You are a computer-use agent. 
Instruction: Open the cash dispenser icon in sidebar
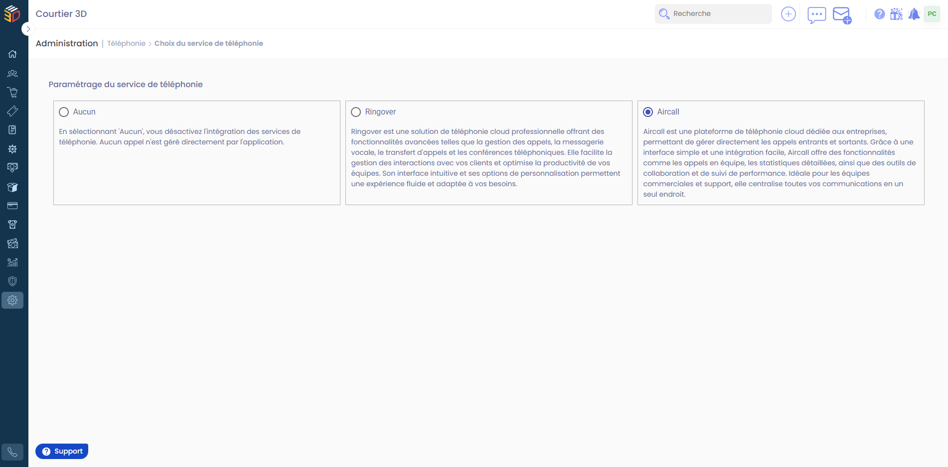click(12, 225)
